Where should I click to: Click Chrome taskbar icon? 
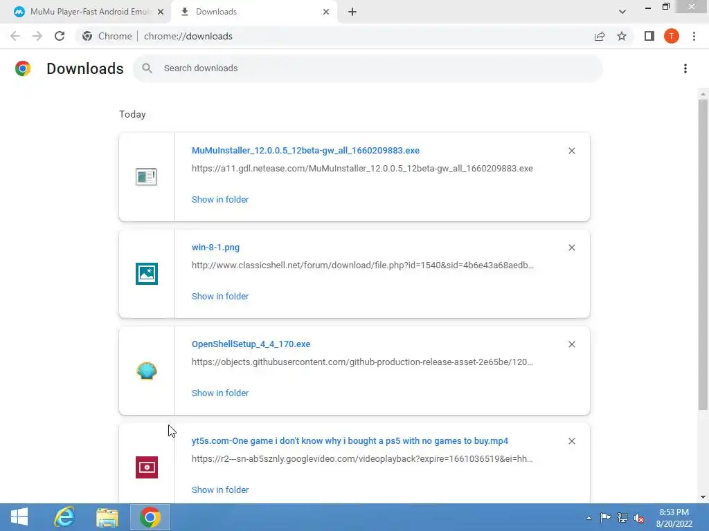(x=150, y=517)
